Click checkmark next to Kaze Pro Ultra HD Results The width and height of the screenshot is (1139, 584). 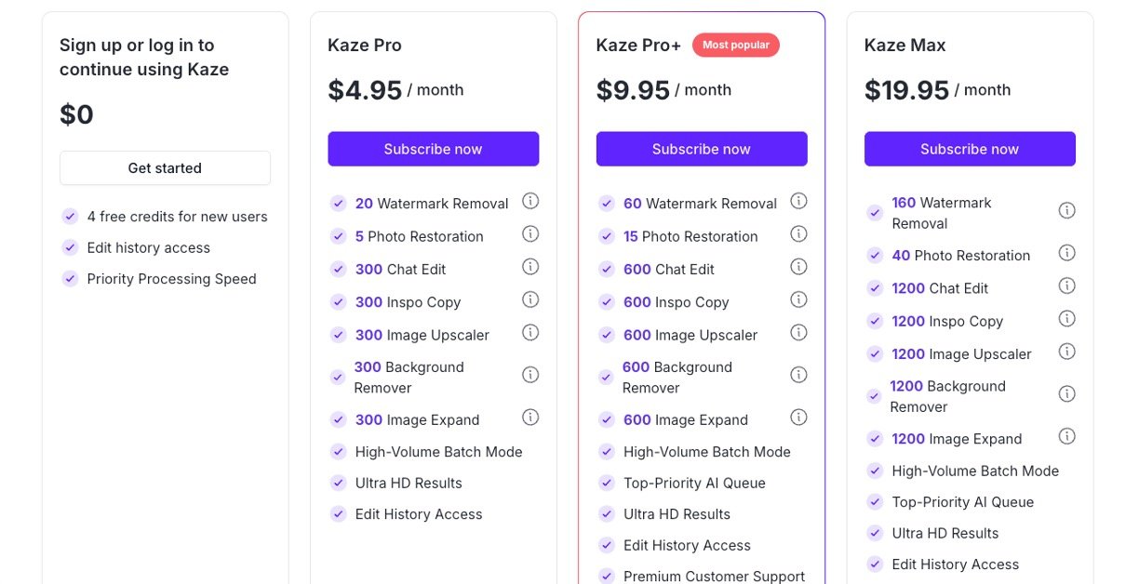[x=339, y=484]
